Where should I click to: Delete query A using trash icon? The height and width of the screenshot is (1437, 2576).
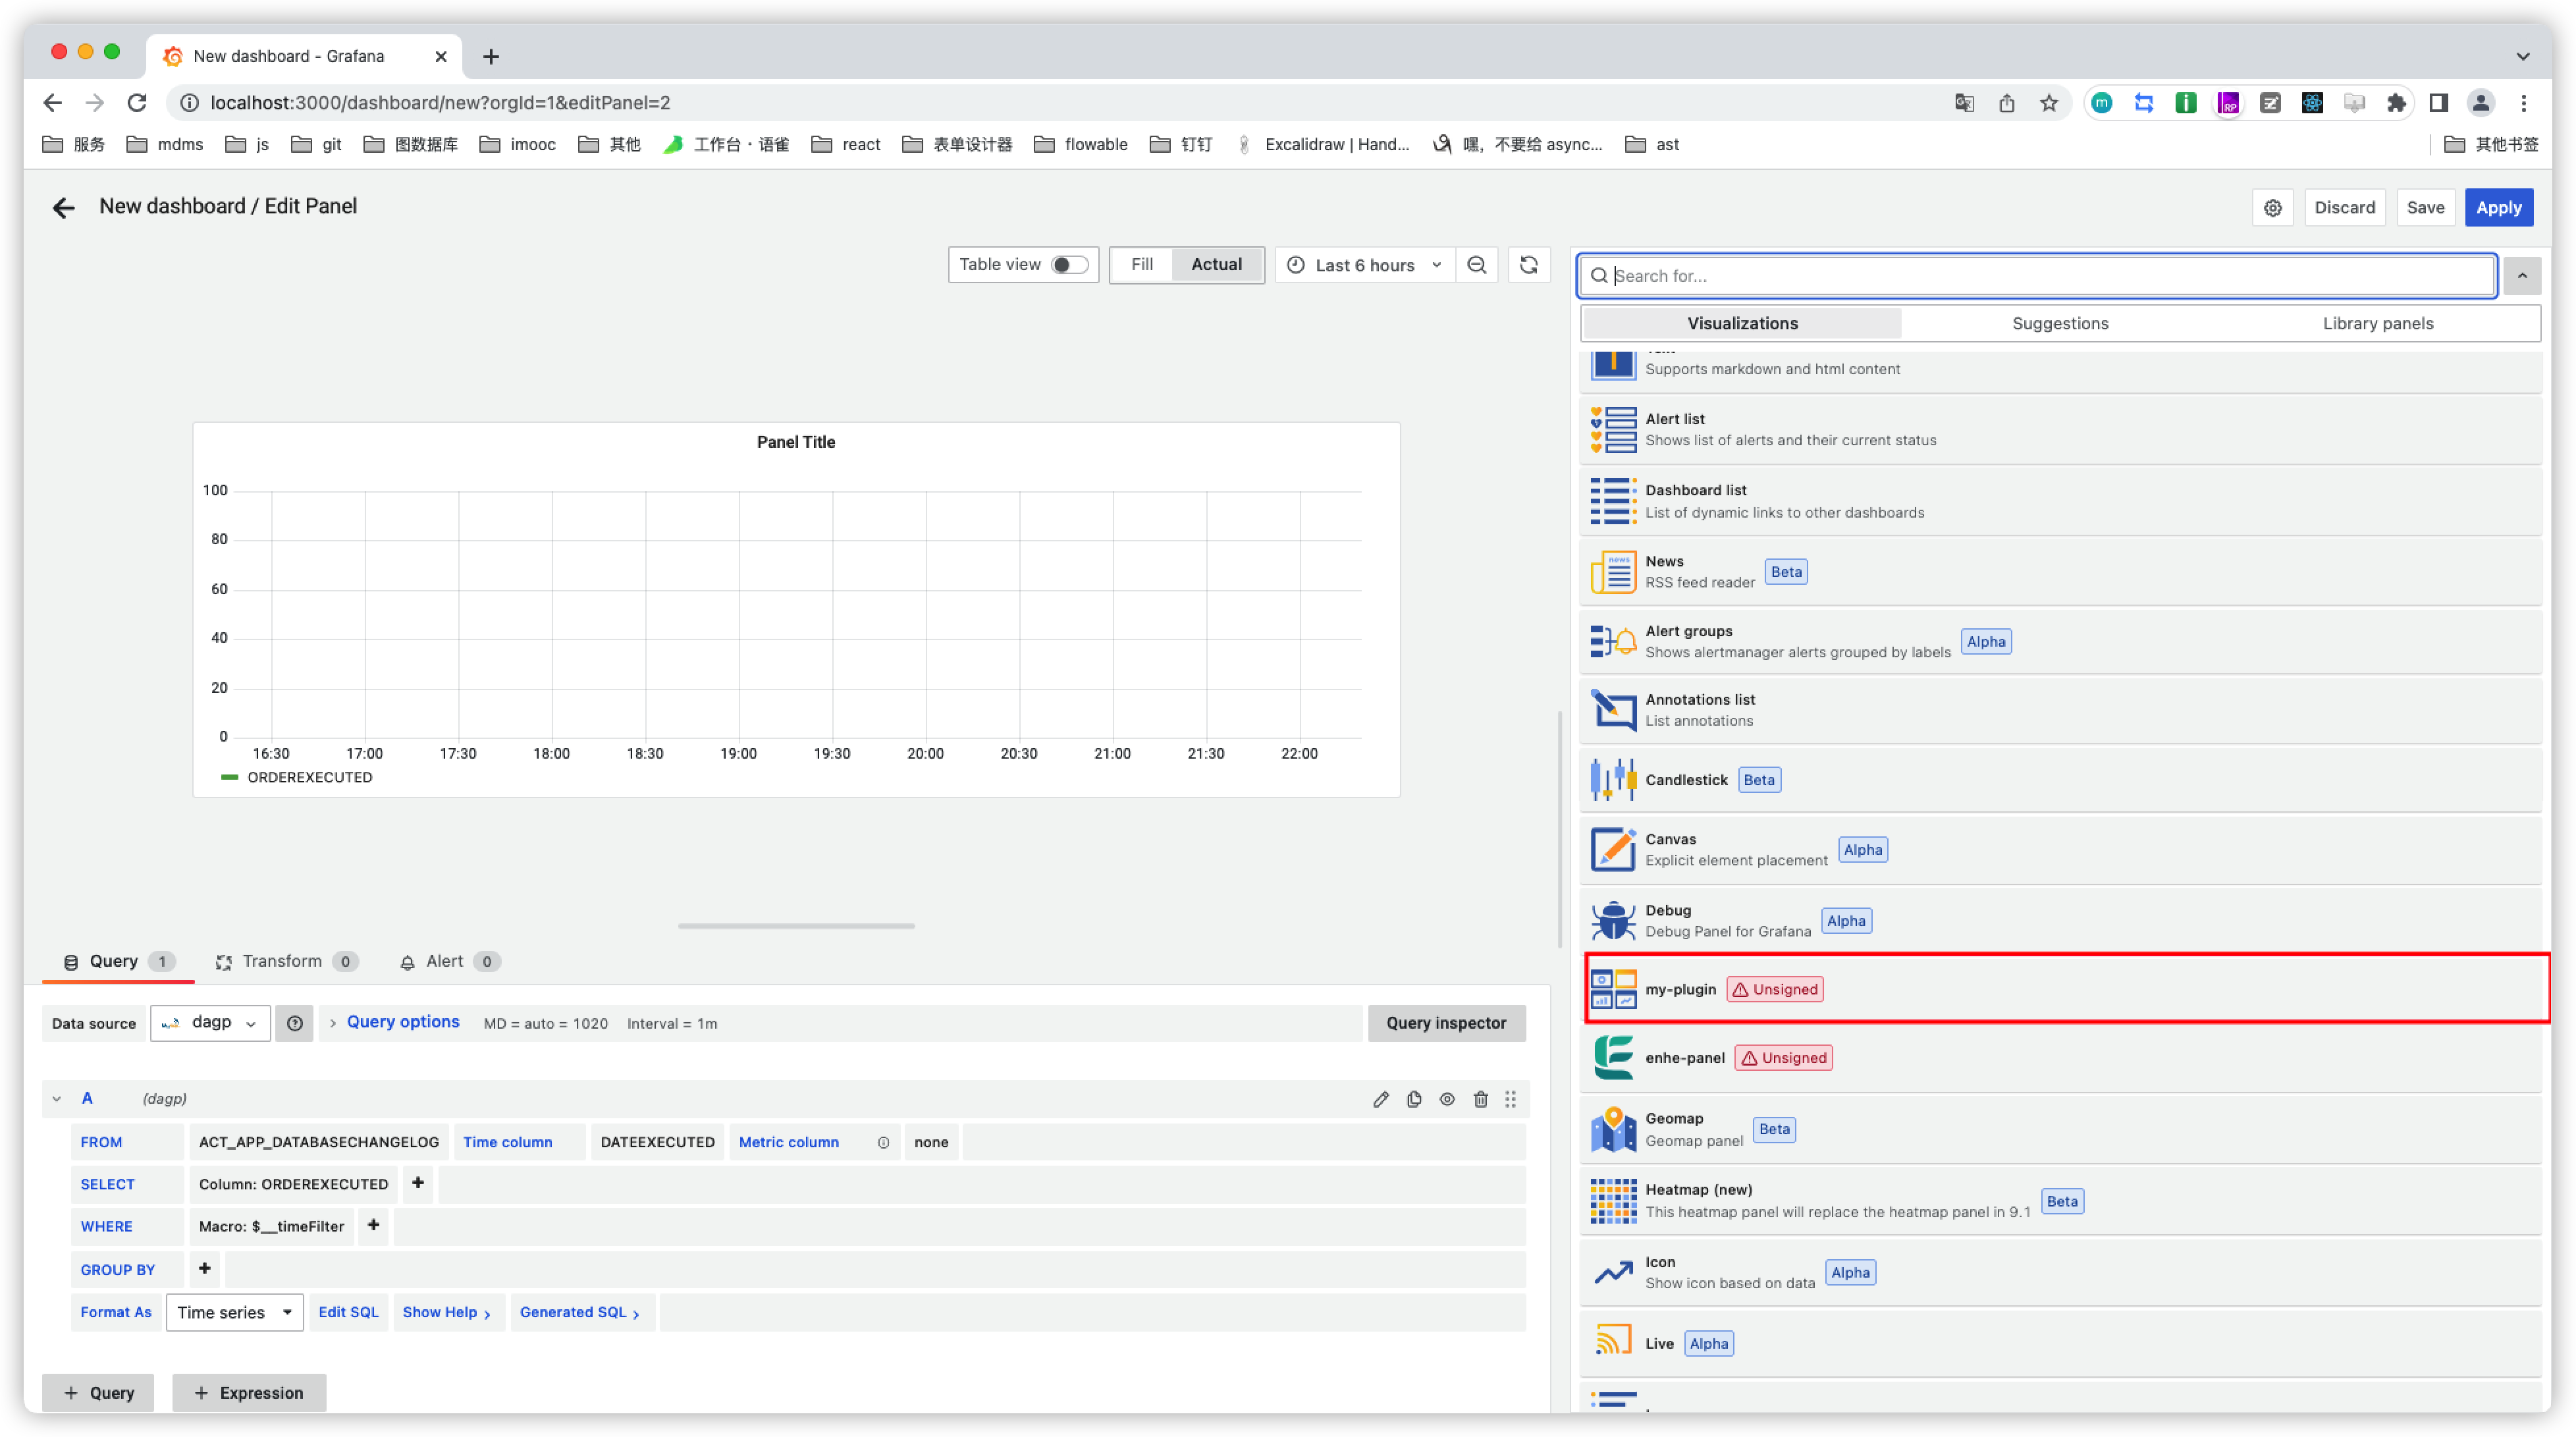[1480, 1099]
